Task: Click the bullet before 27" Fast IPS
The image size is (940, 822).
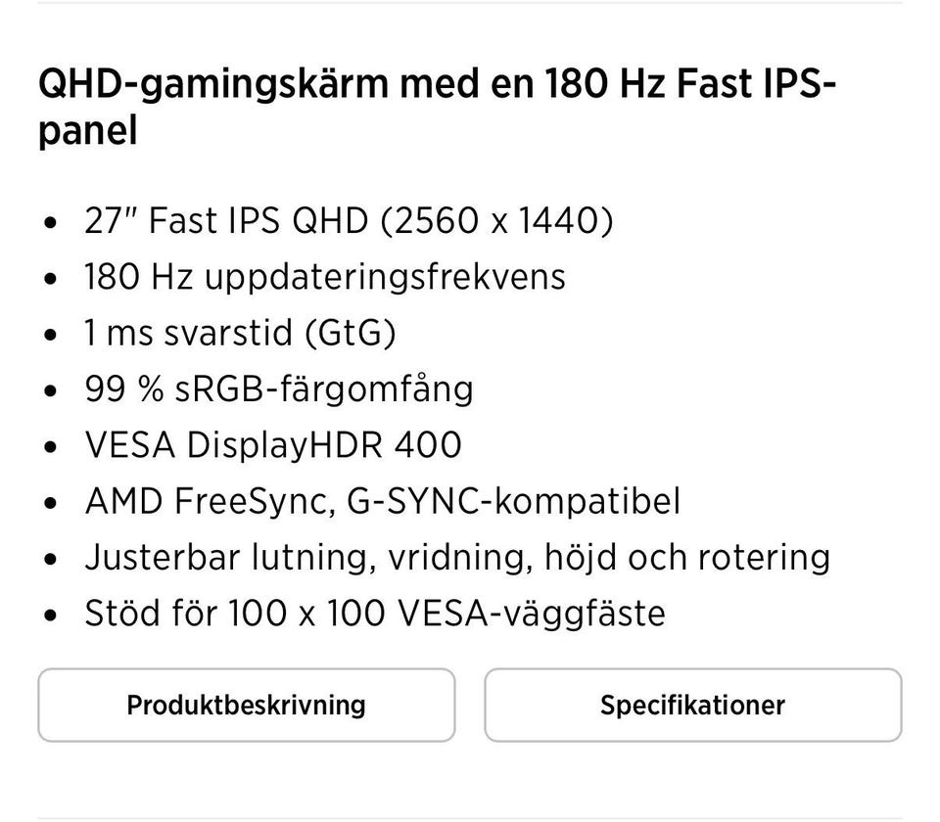Action: (51, 223)
